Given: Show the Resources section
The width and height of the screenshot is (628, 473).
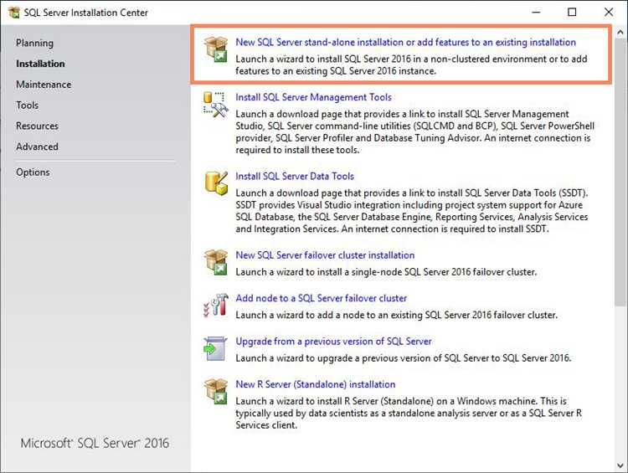Looking at the screenshot, I should point(37,126).
